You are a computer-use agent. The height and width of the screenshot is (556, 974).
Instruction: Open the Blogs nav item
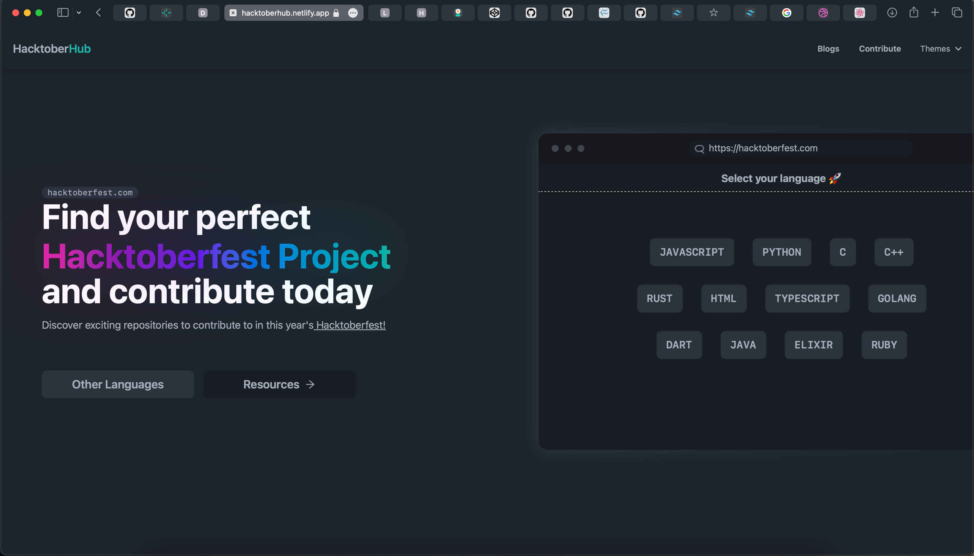point(828,48)
